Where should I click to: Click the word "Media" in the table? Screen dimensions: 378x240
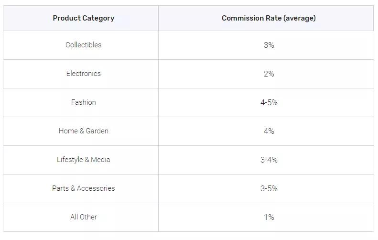(x=100, y=160)
